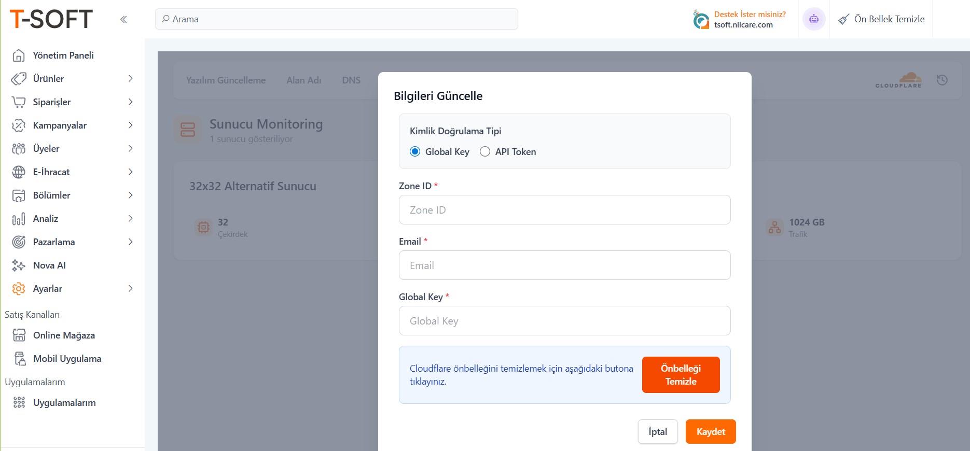Expand the Üyeler menu chevron
The image size is (970, 451).
[x=130, y=149]
